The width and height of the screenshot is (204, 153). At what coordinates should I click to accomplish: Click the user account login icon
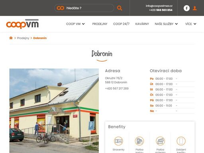coord(195,8)
